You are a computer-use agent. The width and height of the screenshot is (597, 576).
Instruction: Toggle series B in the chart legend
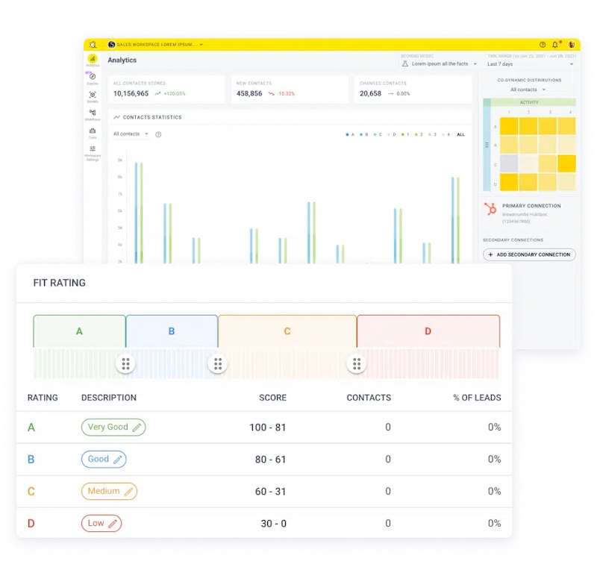click(363, 134)
